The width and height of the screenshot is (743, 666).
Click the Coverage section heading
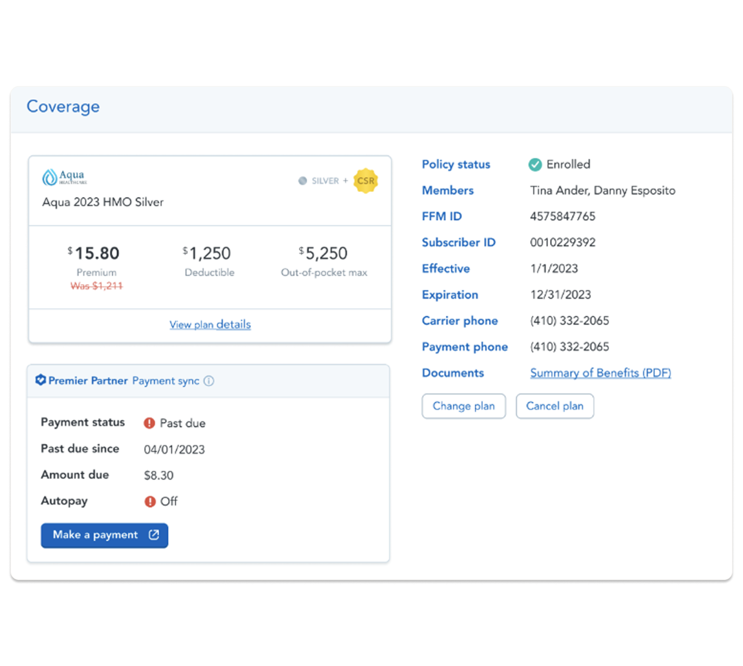(x=63, y=107)
